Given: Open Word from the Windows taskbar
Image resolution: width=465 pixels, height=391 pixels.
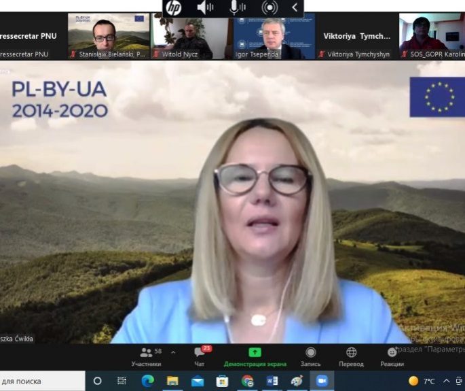Looking at the screenshot, I should click(x=272, y=381).
